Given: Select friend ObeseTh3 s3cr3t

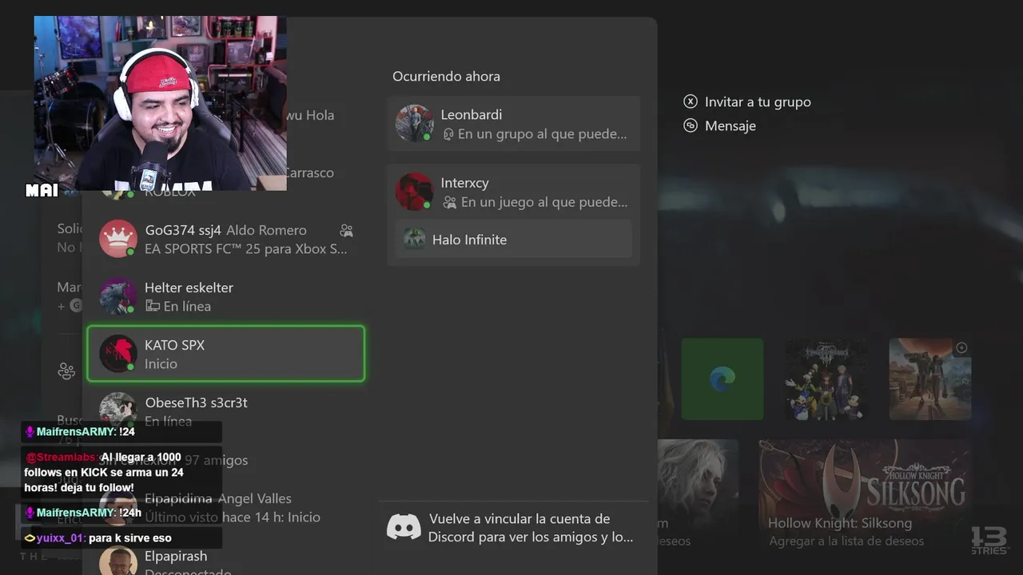Looking at the screenshot, I should pos(225,410).
